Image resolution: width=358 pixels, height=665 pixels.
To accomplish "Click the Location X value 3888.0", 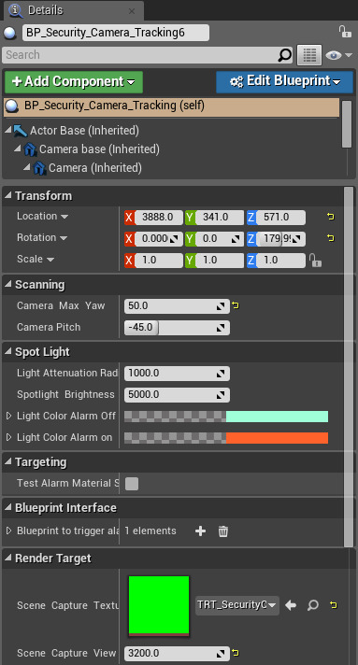I will (x=158, y=218).
